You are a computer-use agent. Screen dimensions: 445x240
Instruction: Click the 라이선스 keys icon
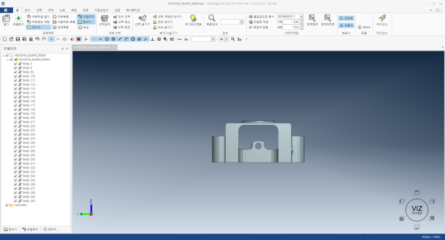(x=382, y=19)
